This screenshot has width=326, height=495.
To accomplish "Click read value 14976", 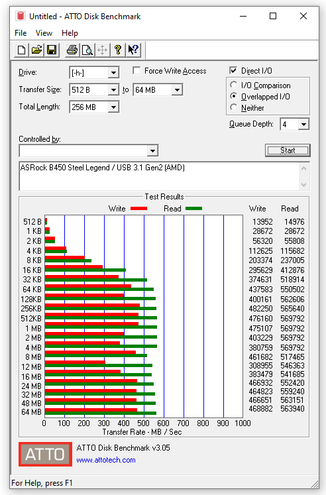I will pyautogui.click(x=294, y=222).
